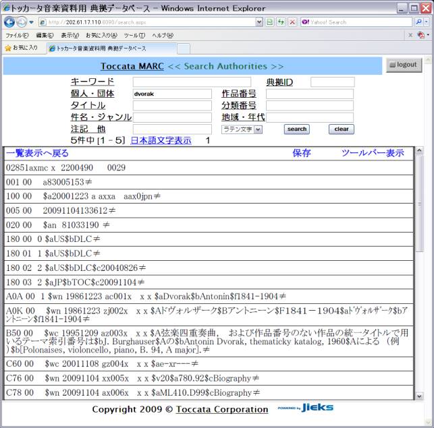434x428 pixels.
Task: Click the red toolbar add-on icon at the right
Action: click(421, 35)
